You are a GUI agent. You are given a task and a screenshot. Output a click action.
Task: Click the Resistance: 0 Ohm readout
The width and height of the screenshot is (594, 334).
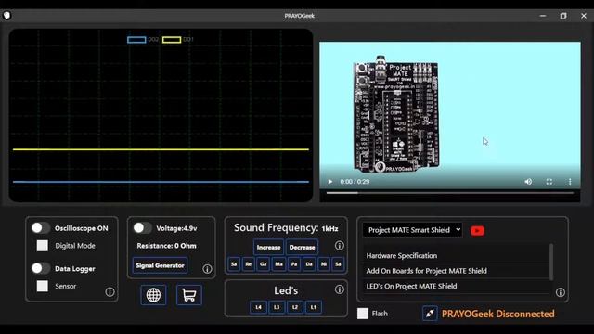[166, 246]
